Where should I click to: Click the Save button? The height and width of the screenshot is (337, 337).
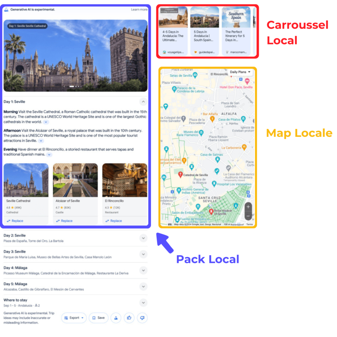coord(98,318)
